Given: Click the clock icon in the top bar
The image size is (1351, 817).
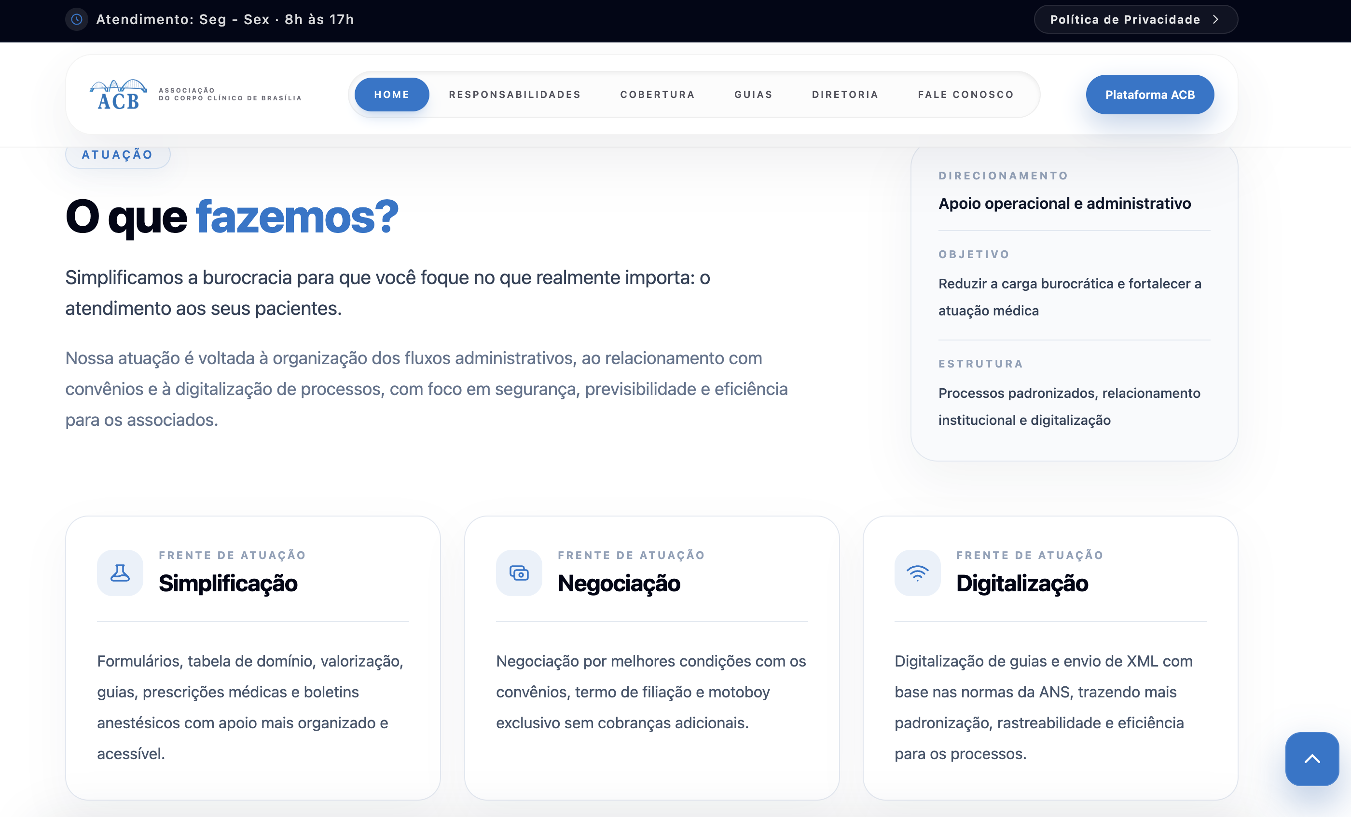Looking at the screenshot, I should coord(76,19).
